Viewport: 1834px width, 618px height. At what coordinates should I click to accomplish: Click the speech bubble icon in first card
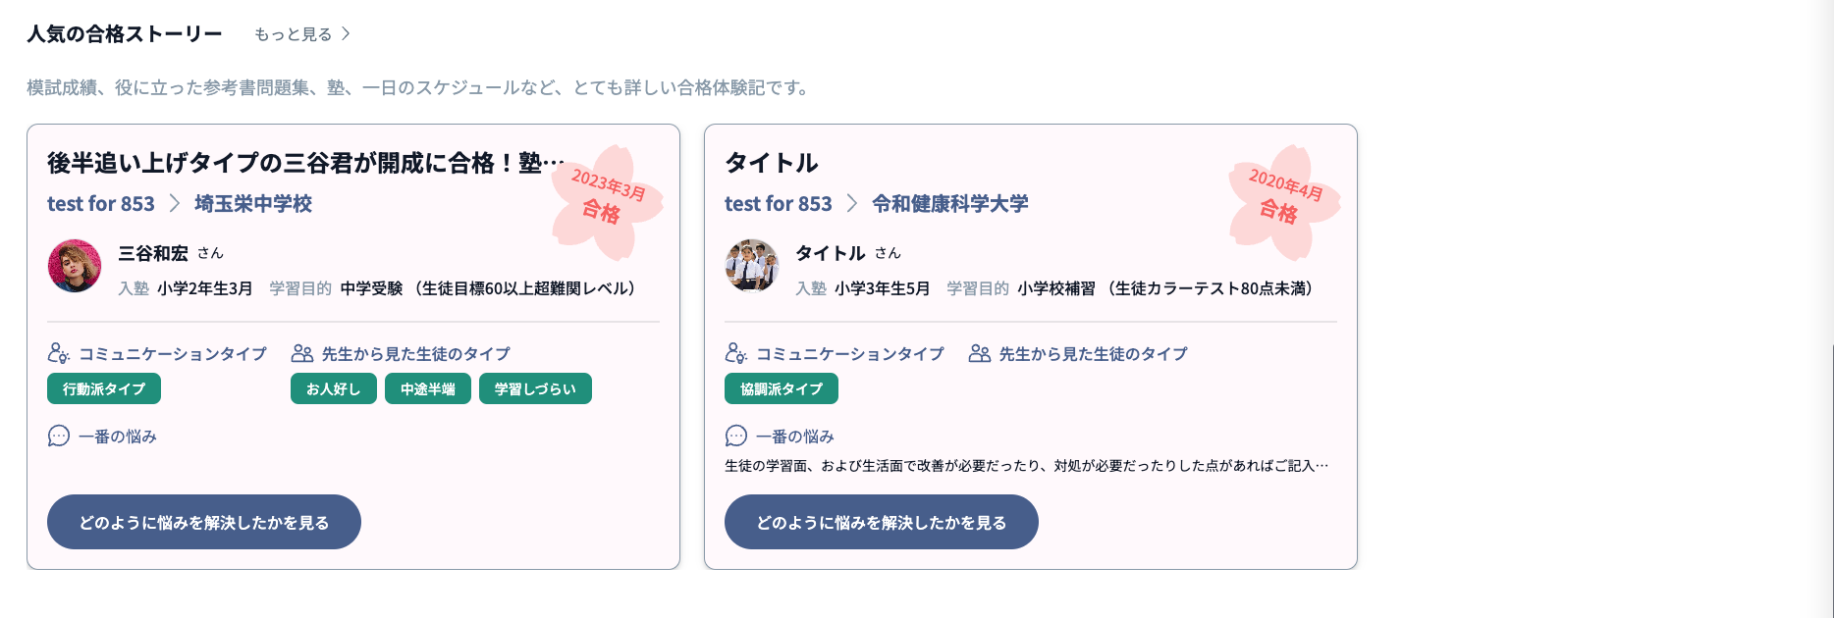click(x=59, y=436)
